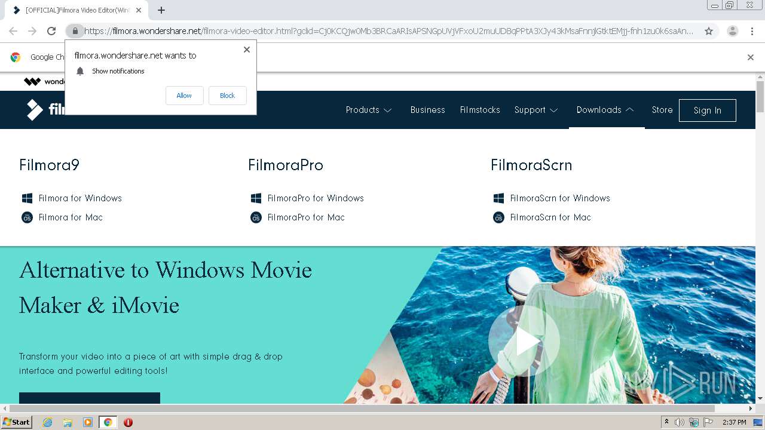The image size is (765, 430).
Task: Click the Filmora9 heading
Action: click(49, 165)
